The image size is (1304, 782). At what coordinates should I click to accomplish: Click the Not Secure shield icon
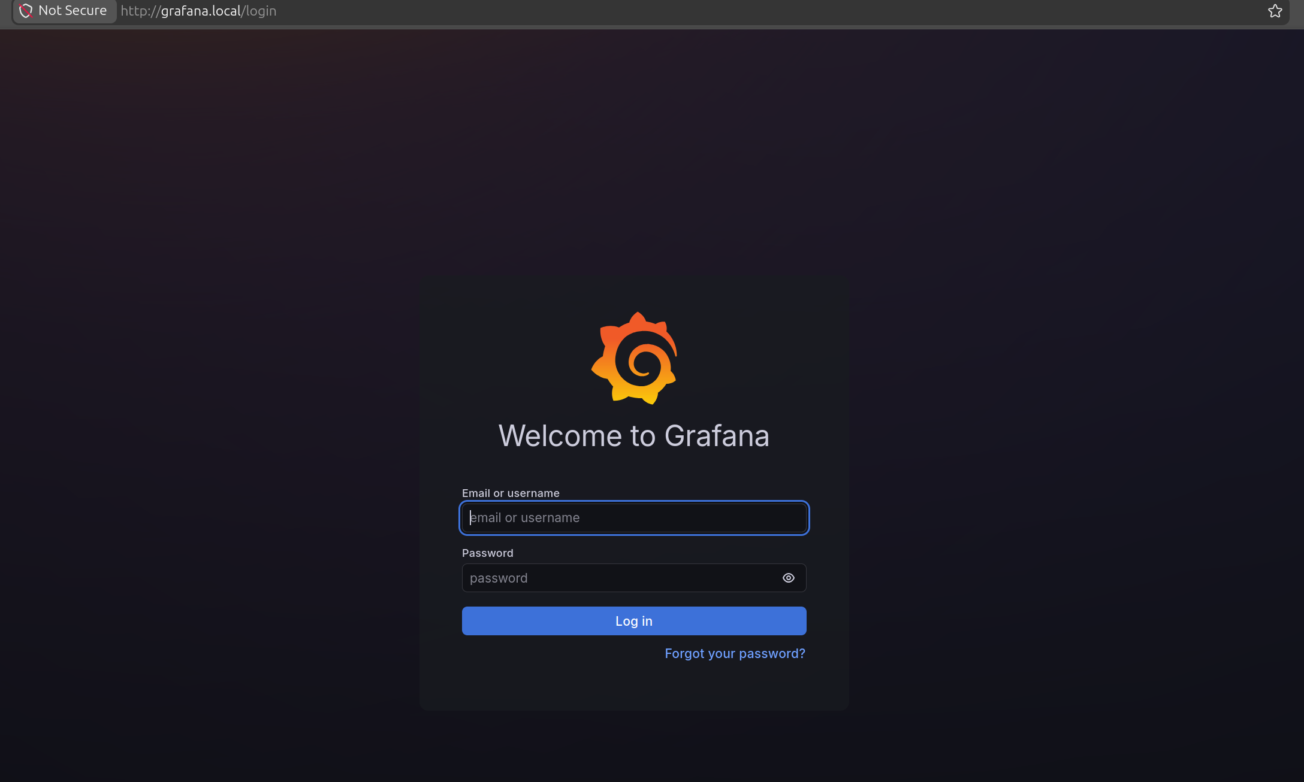point(26,11)
